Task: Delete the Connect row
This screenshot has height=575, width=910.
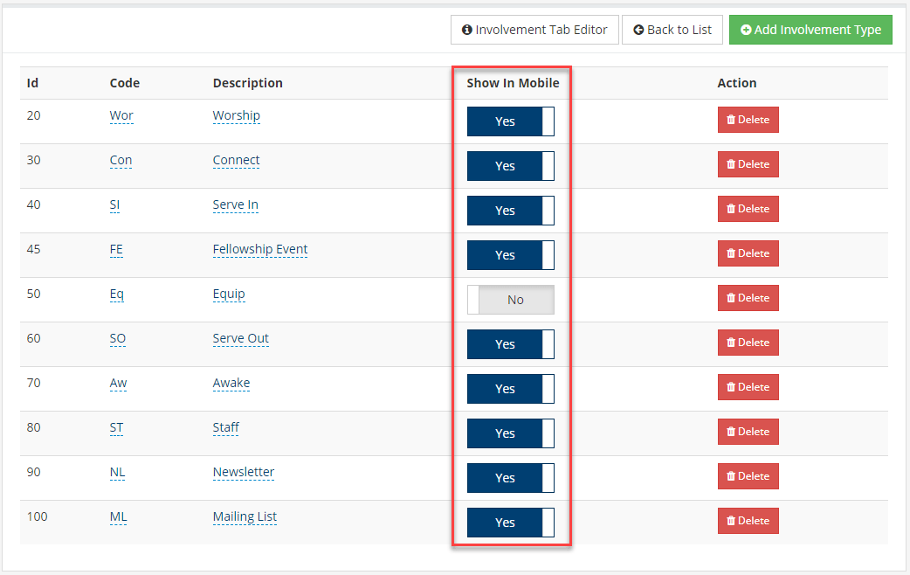Action: click(748, 164)
